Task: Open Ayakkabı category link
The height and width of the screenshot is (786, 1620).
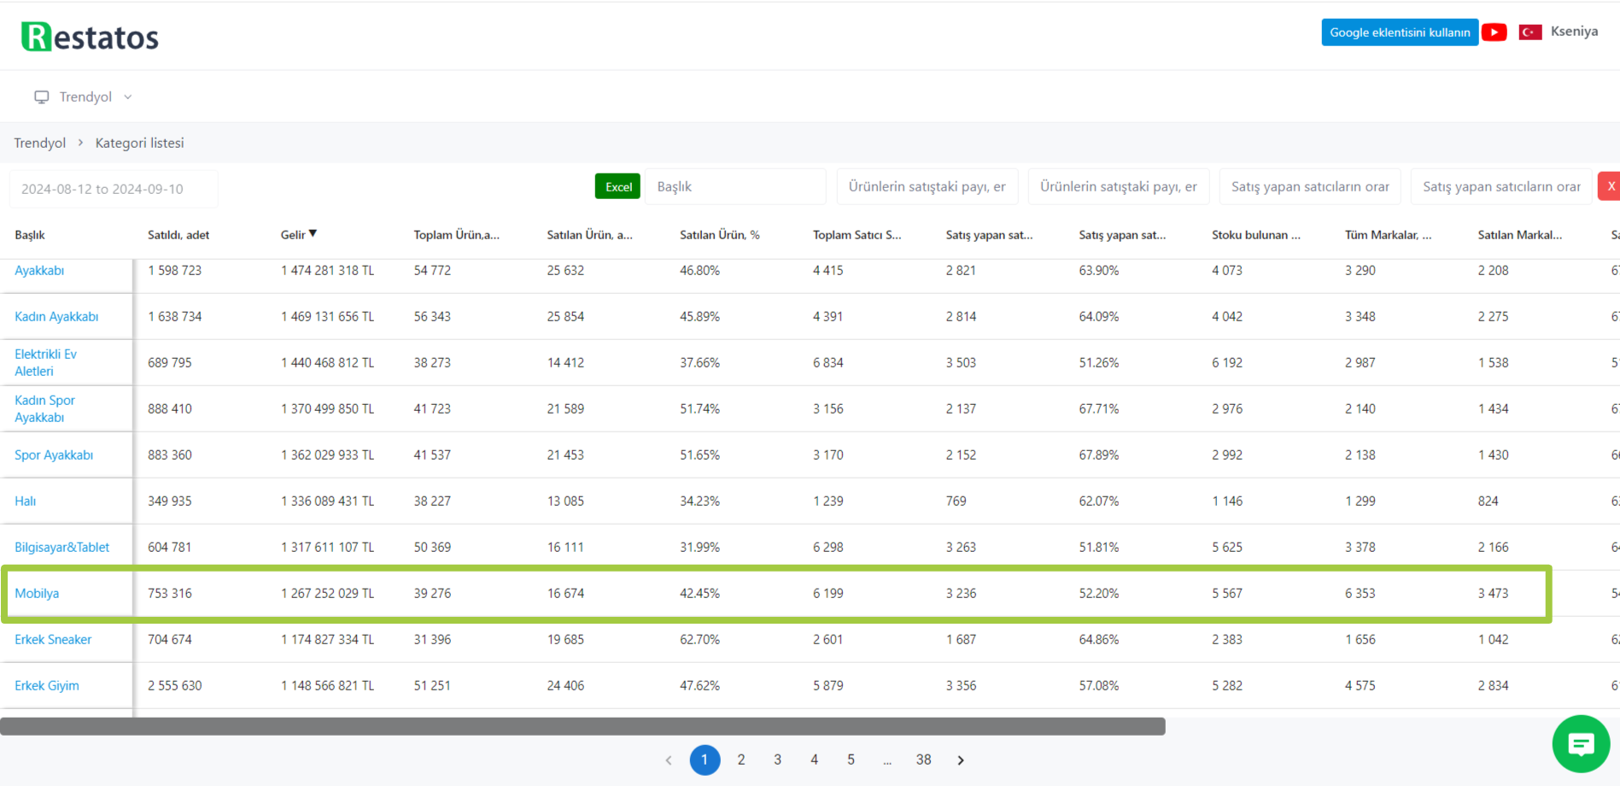Action: (x=39, y=271)
